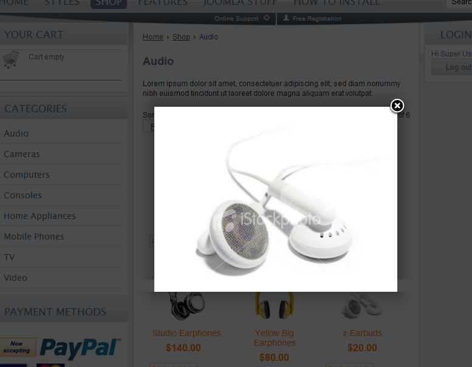
Task: Open the Yellow Big Earphones thumbnail
Action: pos(274,305)
